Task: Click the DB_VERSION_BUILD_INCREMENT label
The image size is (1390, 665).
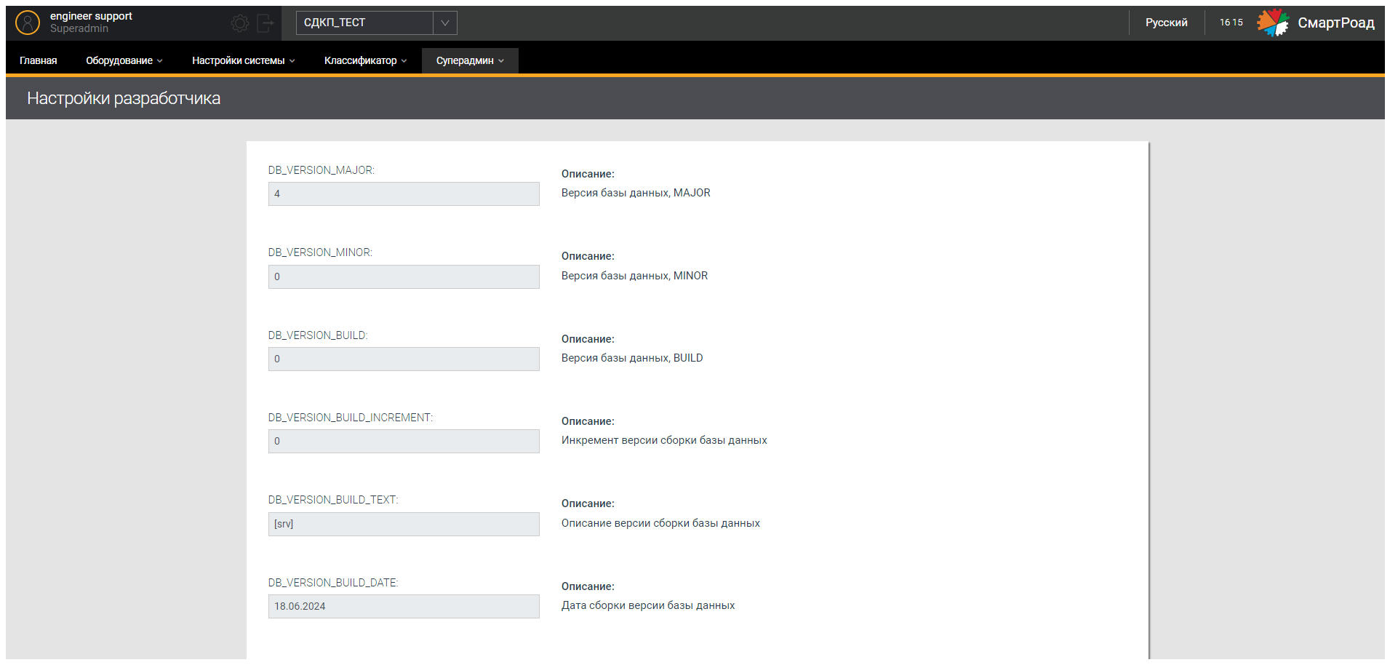Action: (x=350, y=418)
